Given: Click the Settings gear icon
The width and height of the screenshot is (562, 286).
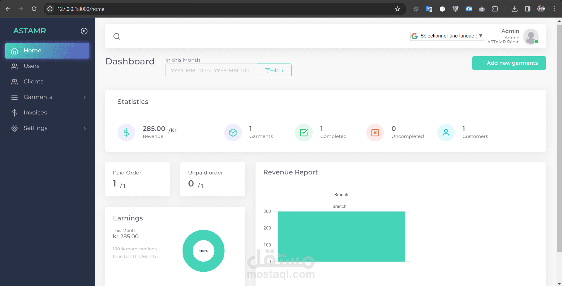Looking at the screenshot, I should pyautogui.click(x=15, y=128).
